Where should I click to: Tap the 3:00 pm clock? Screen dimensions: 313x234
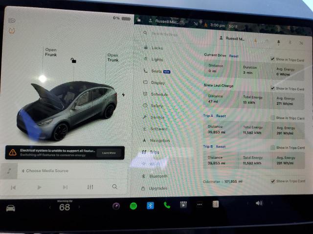click(x=218, y=25)
